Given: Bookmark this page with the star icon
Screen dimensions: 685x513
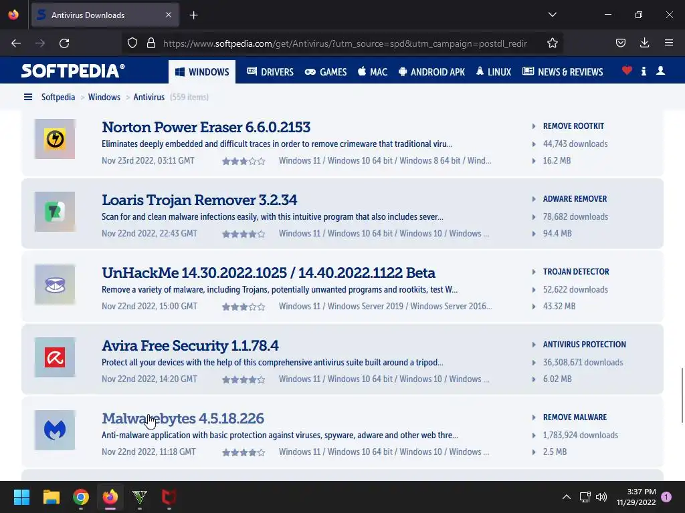Looking at the screenshot, I should point(552,43).
